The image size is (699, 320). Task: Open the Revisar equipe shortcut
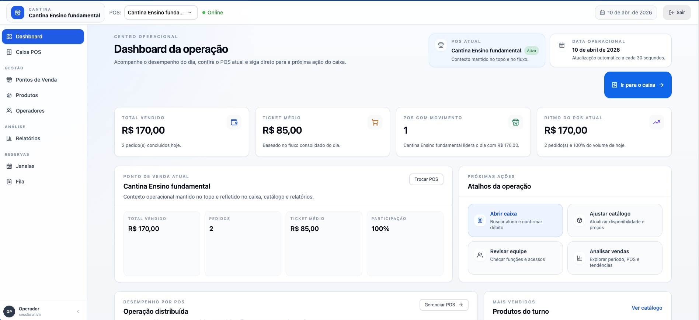515,258
